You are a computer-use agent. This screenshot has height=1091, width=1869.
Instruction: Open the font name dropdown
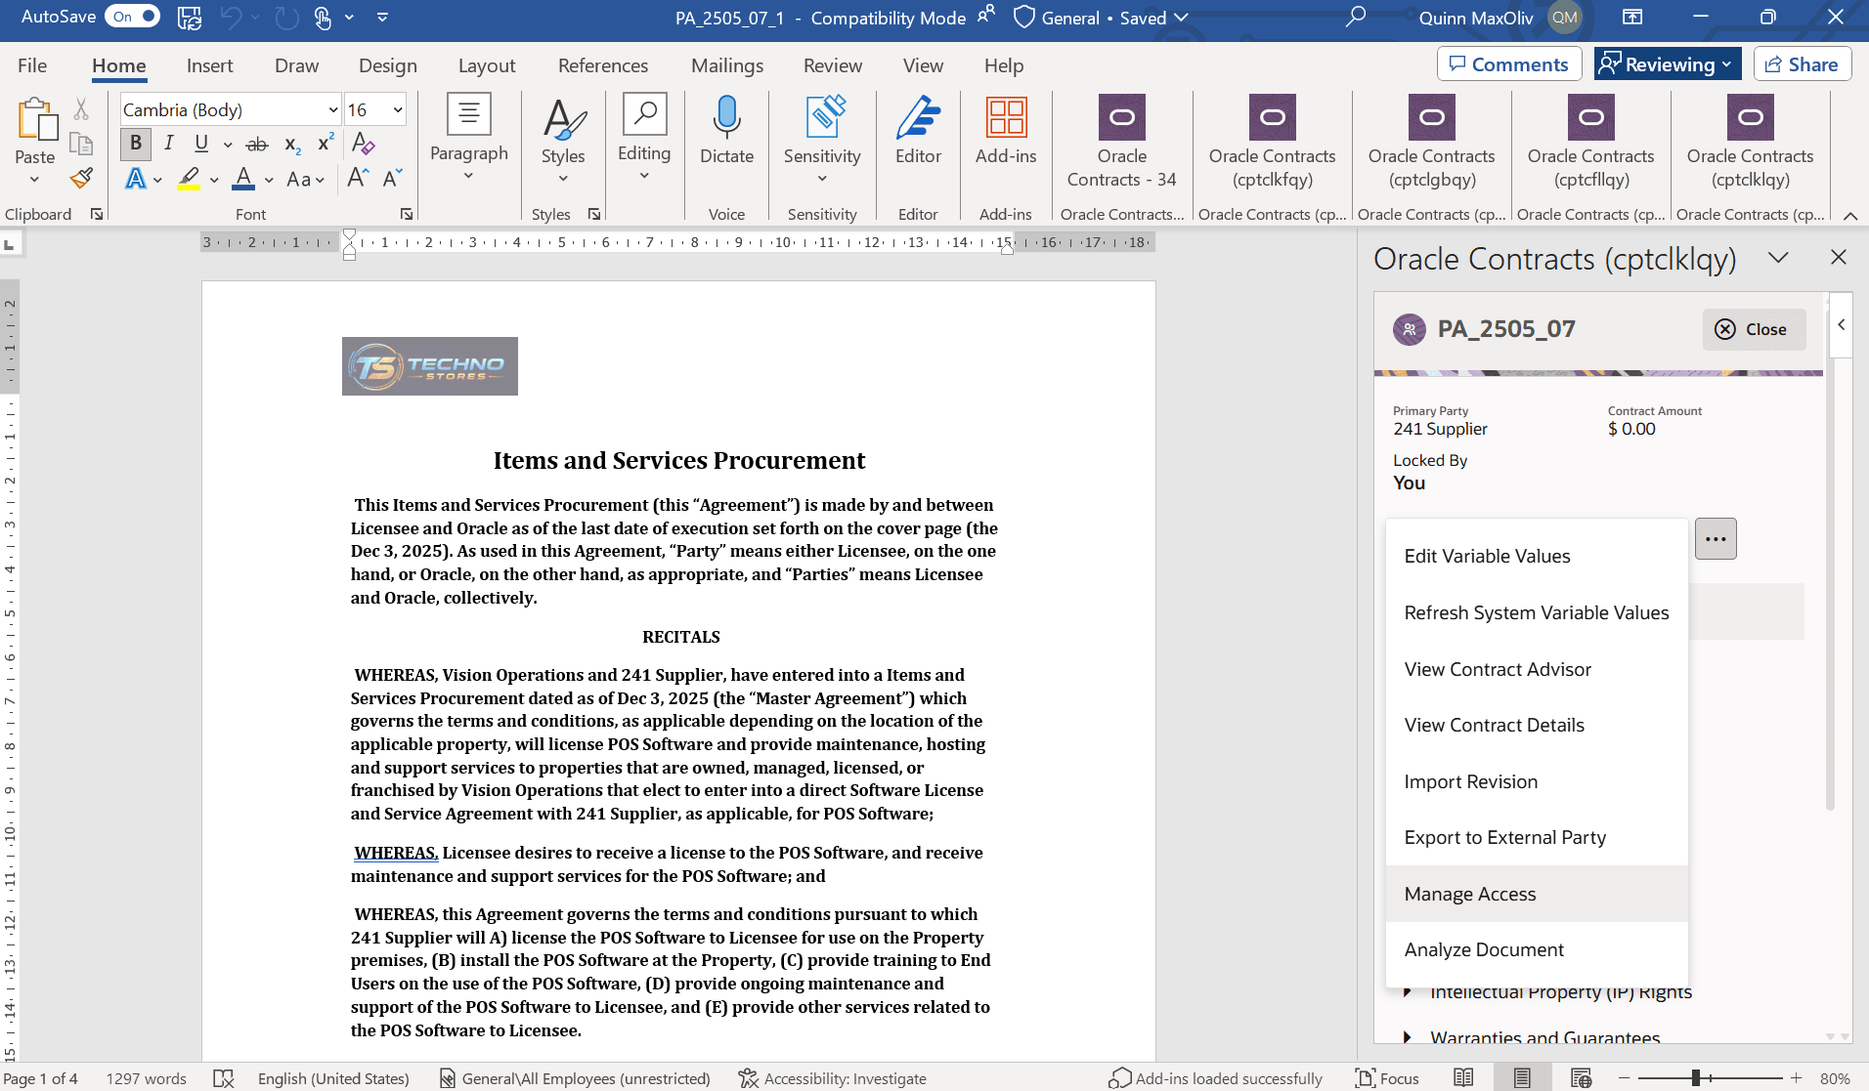pyautogui.click(x=332, y=109)
